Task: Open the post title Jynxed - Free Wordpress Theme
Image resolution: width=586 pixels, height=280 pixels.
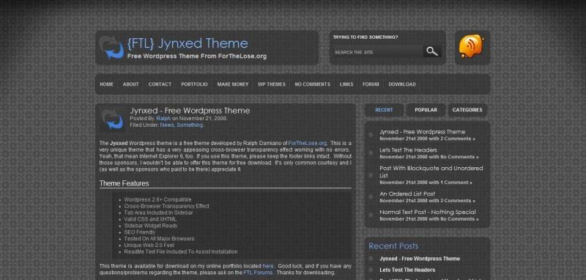Action: coord(190,111)
